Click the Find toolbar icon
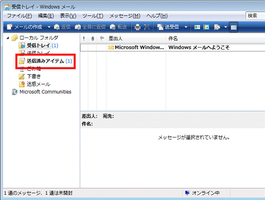 [x=217, y=27]
